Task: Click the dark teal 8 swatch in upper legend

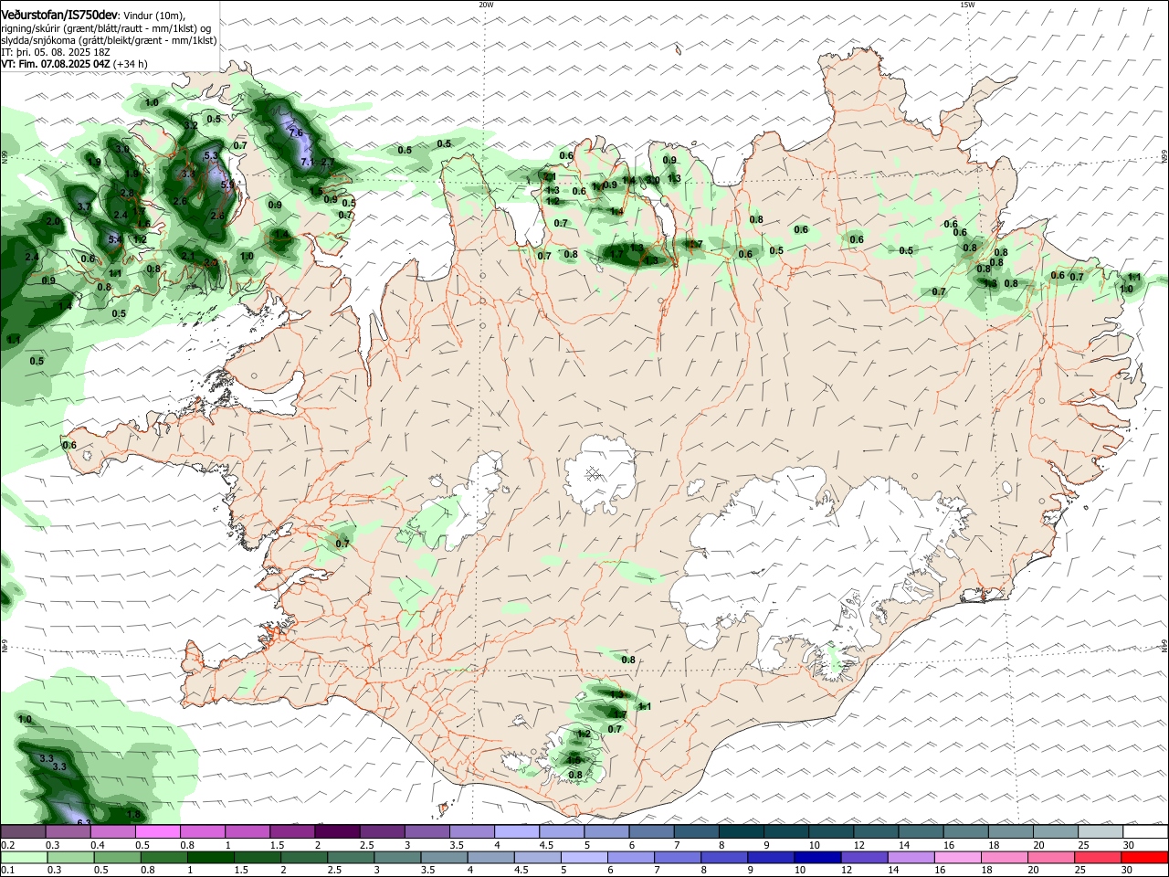Action: click(741, 831)
